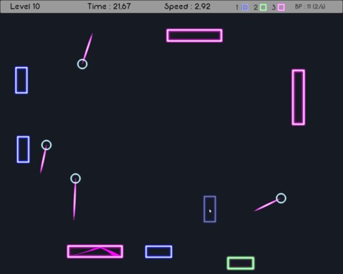The width and height of the screenshot is (343, 274).
Task: Click the wide pink block below the Speed readout
Action: 194,36
